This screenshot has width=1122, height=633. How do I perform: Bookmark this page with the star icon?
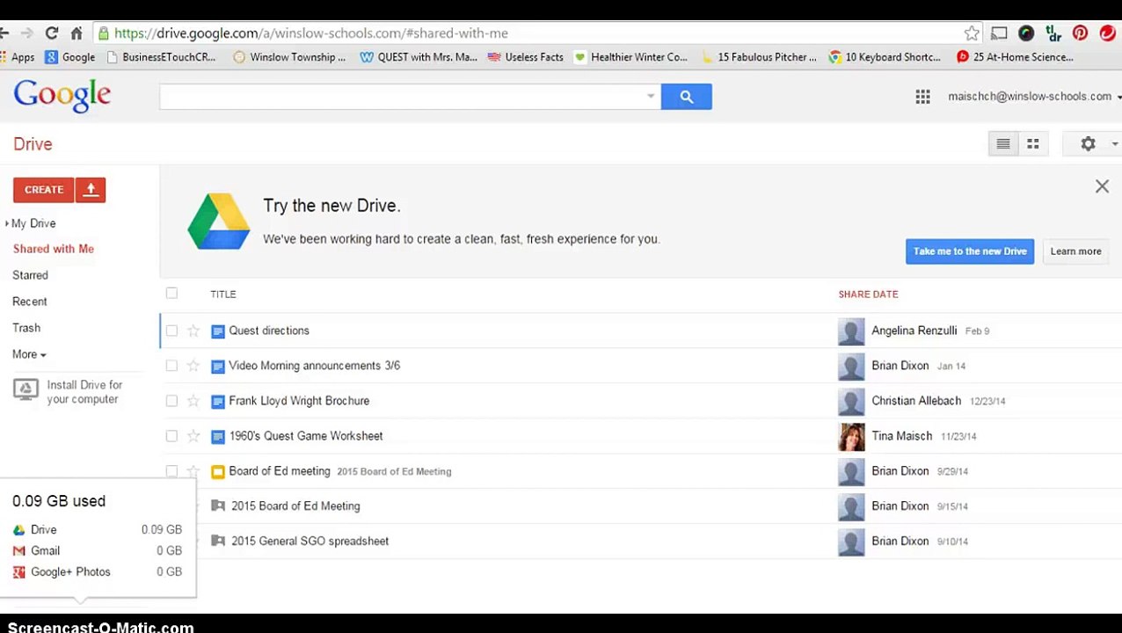coord(972,33)
